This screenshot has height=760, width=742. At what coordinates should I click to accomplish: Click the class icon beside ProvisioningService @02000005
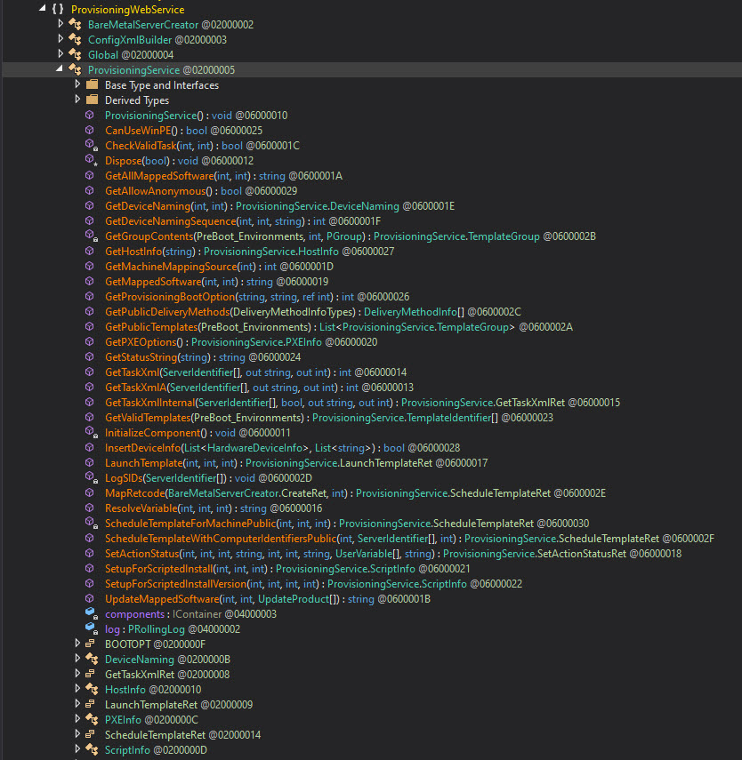click(x=76, y=69)
